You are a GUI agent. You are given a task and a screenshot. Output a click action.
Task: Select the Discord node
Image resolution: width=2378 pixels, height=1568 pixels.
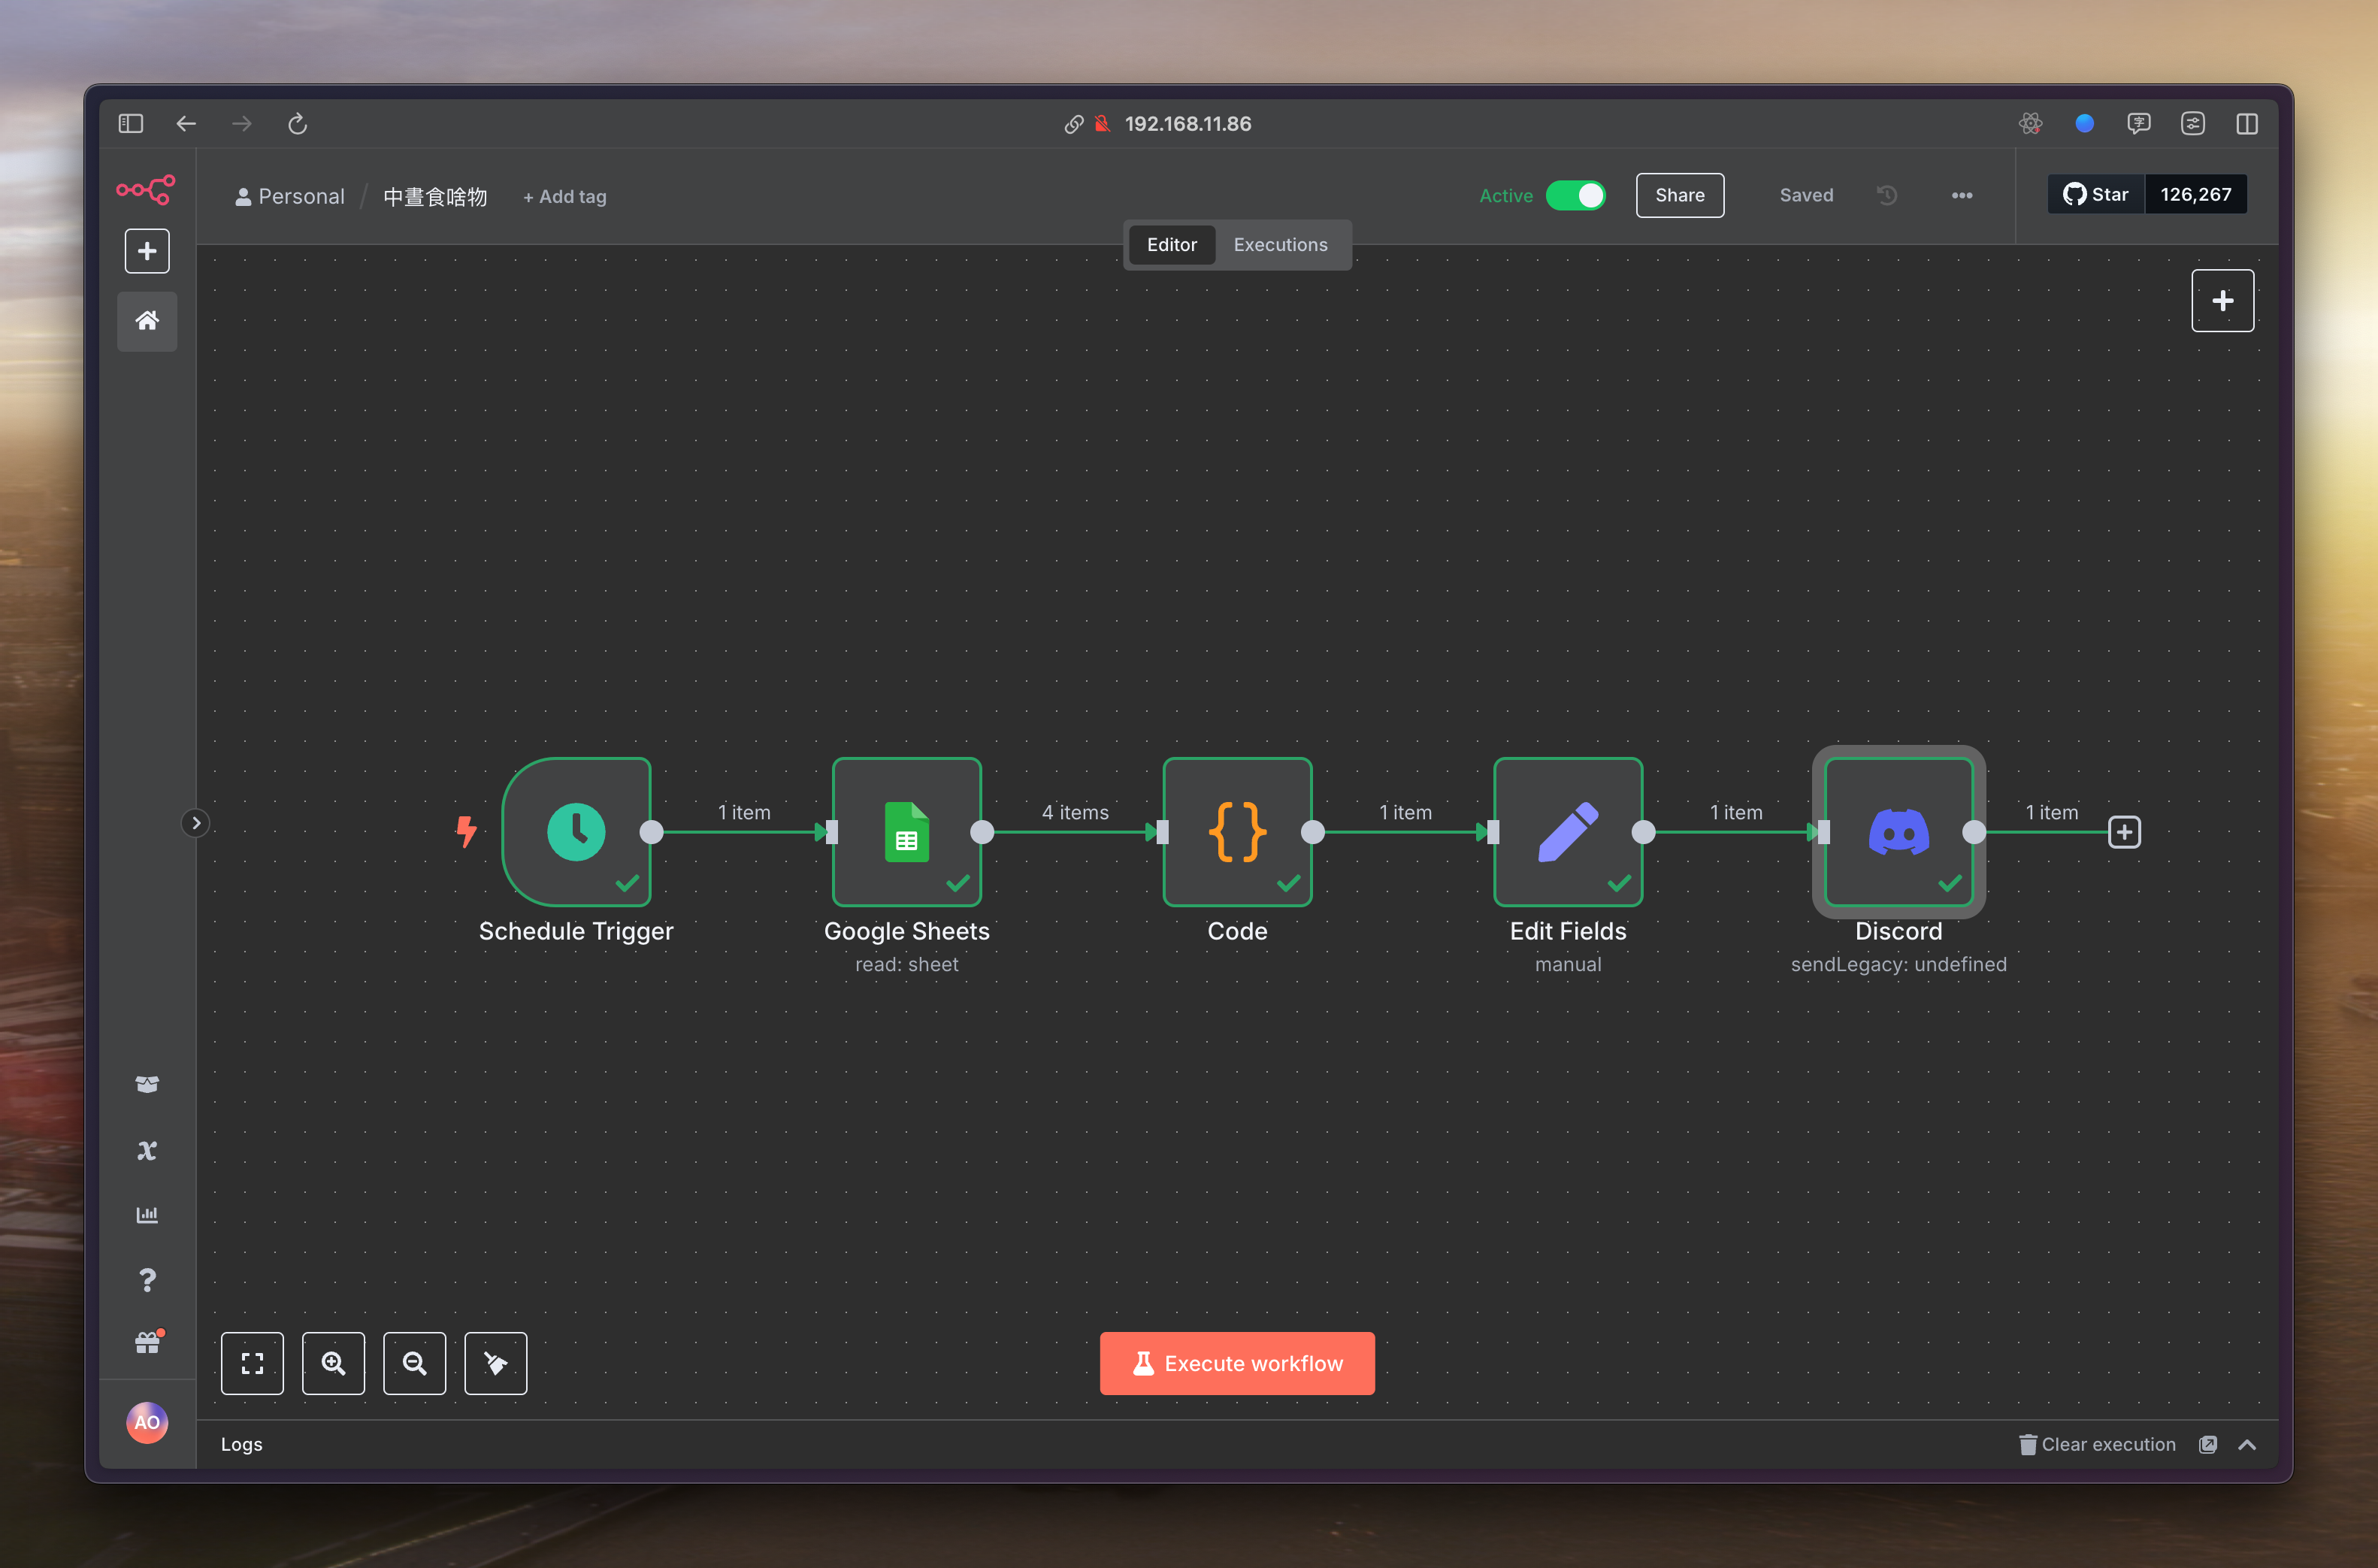point(1899,832)
